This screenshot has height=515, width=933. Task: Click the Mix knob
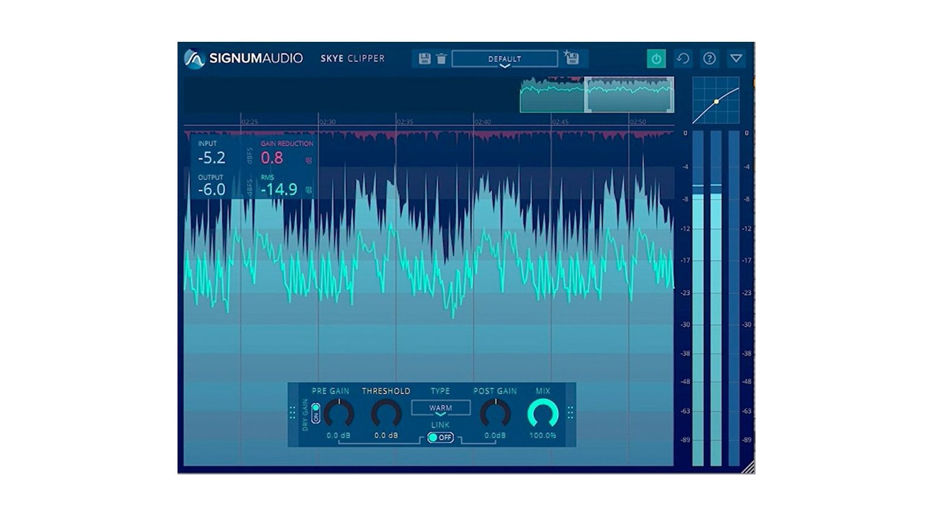click(543, 414)
